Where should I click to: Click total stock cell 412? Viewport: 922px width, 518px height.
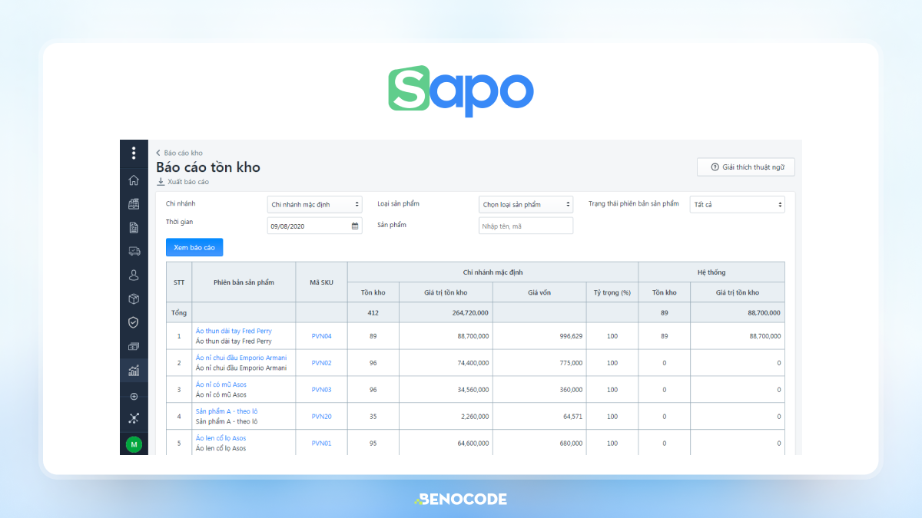(373, 313)
